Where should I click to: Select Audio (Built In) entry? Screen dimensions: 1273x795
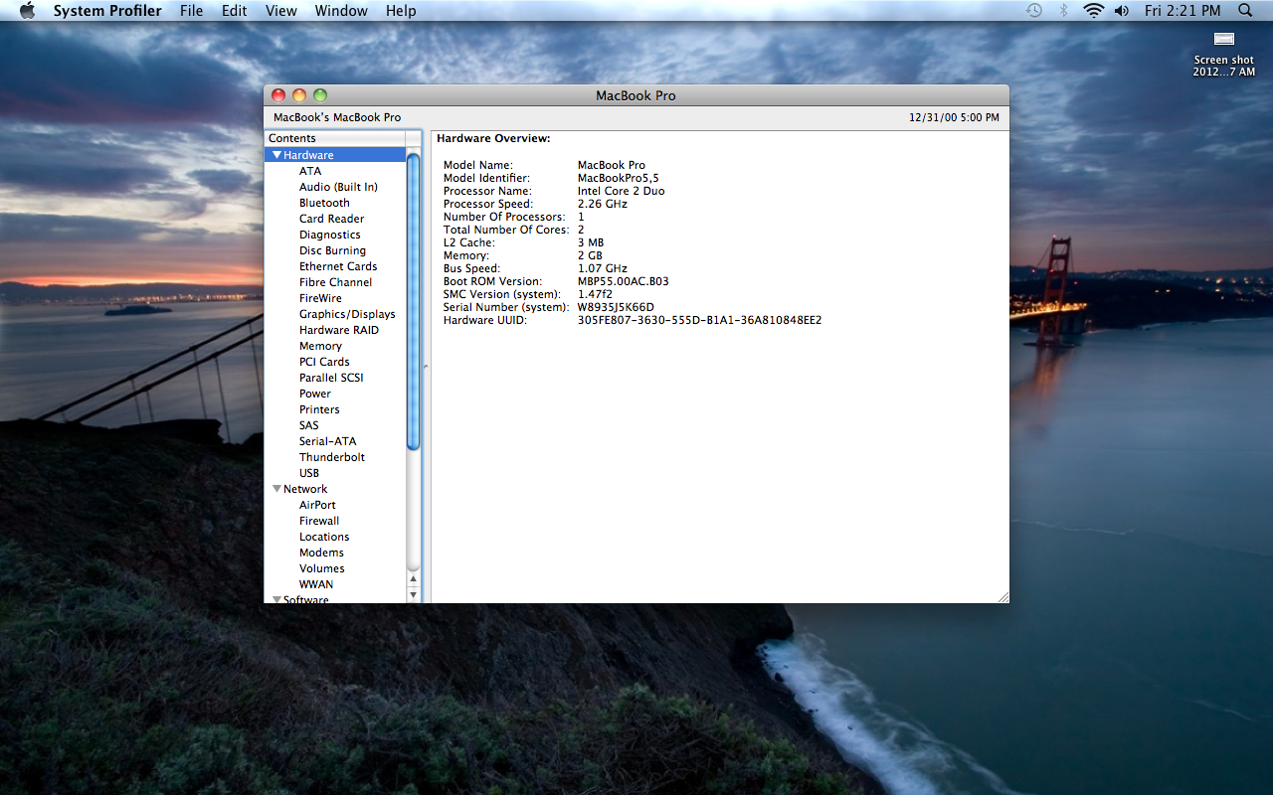coord(338,187)
